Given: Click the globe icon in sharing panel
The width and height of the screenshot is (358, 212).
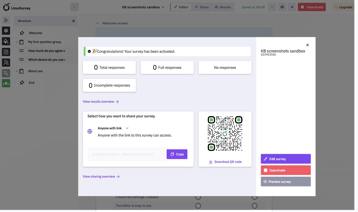Looking at the screenshot, I should (x=90, y=131).
